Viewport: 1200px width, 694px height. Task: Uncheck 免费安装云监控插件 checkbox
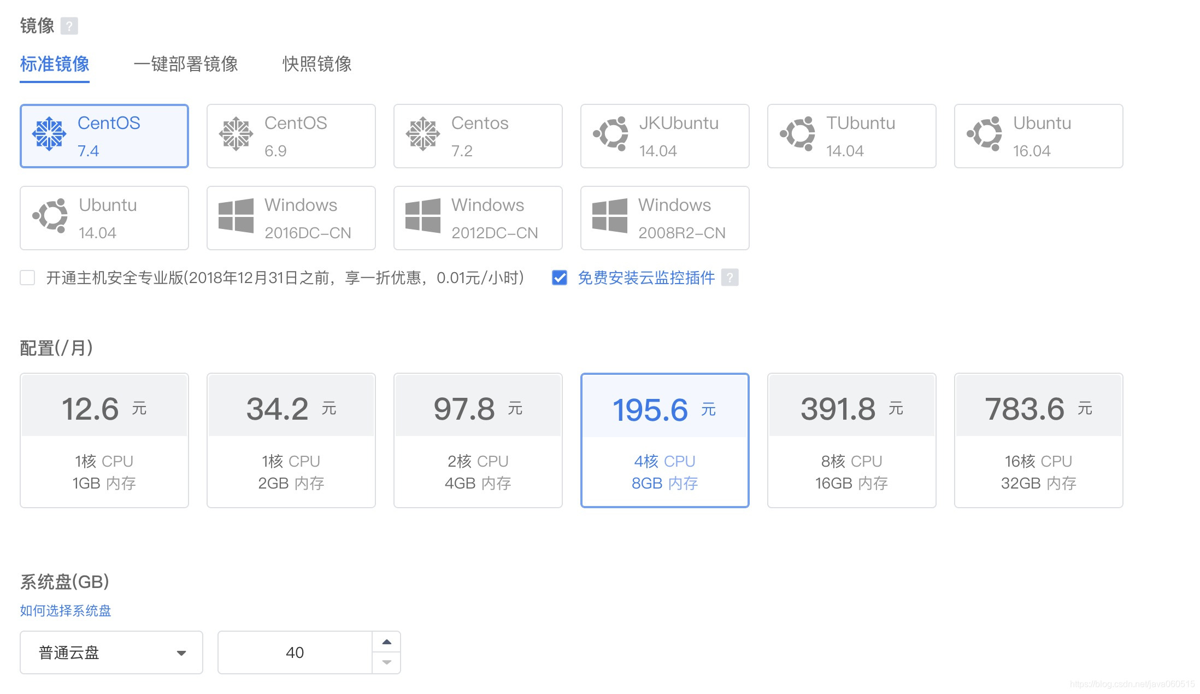560,278
